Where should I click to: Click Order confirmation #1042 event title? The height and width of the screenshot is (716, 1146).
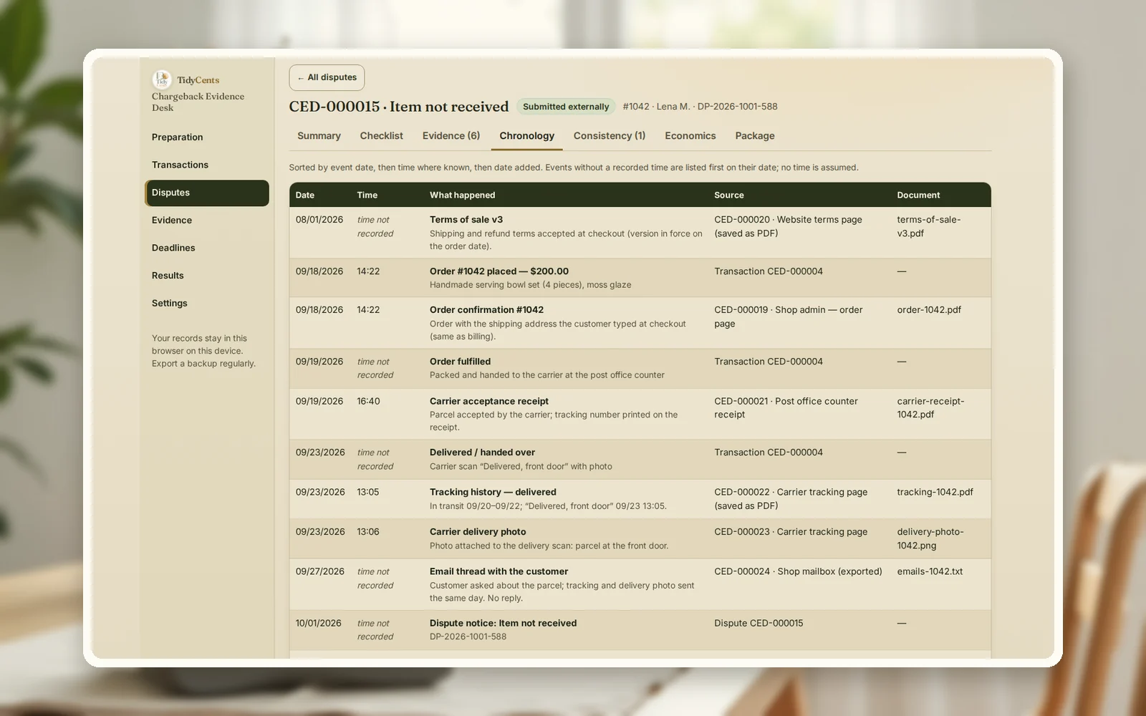486,310
